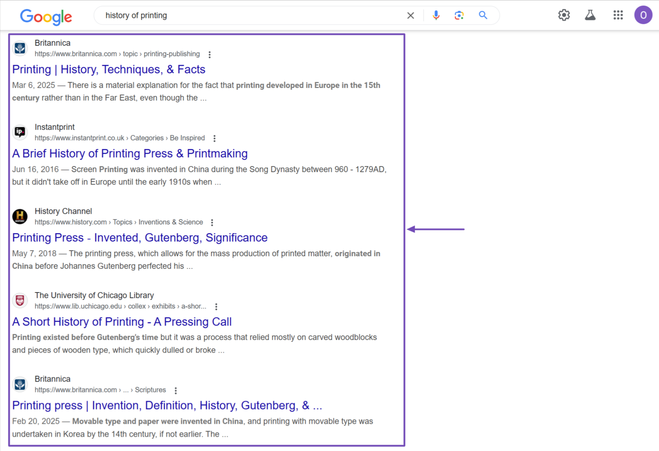Open more options for History Channel result

[212, 222]
